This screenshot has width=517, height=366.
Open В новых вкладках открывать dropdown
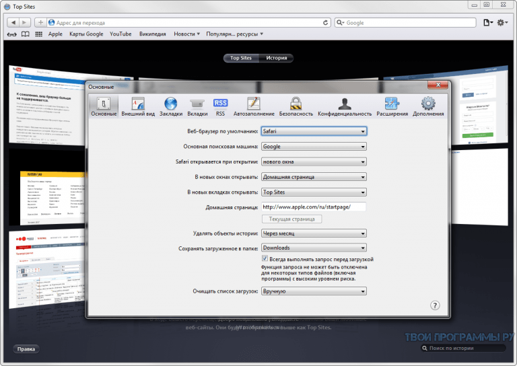point(314,192)
